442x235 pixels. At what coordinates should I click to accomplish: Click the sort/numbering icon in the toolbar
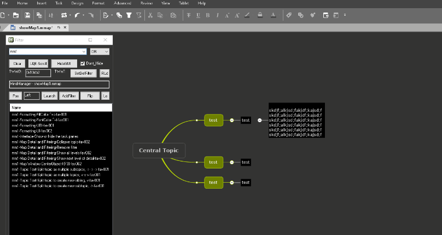(51, 15)
